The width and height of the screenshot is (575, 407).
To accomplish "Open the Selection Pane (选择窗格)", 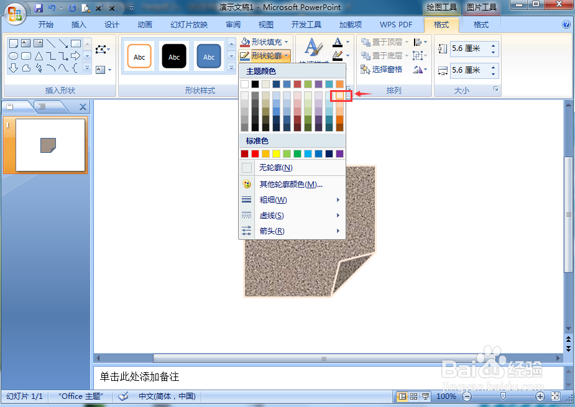I will coord(382,70).
